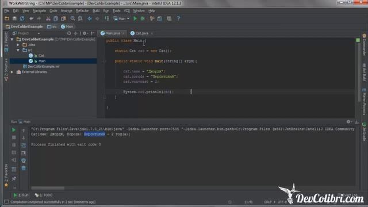Open the Favorites side tool tab
Image resolution: width=368 pixels, height=207 pixels.
(x=6, y=175)
